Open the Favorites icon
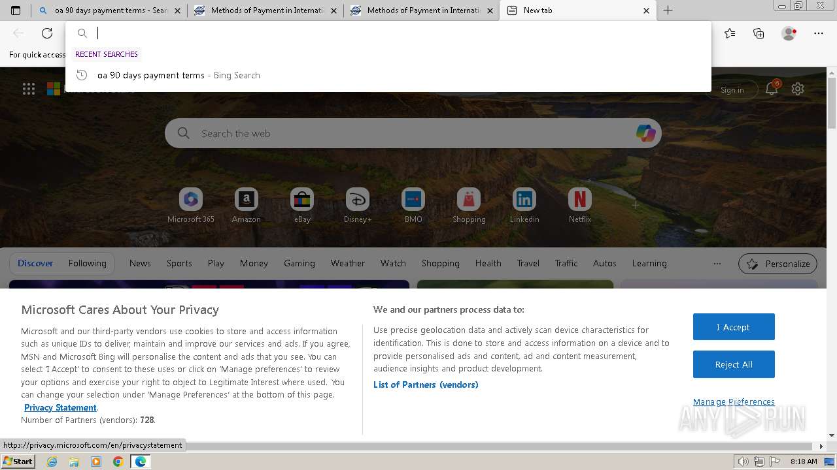 tap(730, 33)
